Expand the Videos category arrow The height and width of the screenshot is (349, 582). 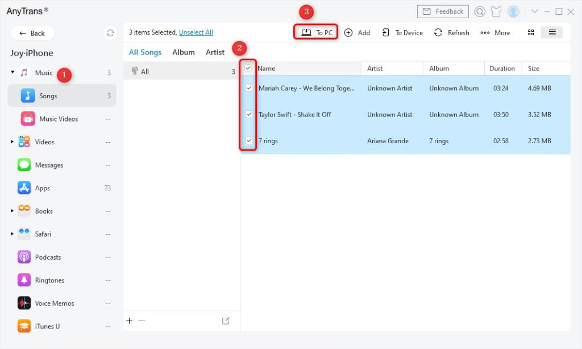[13, 142]
